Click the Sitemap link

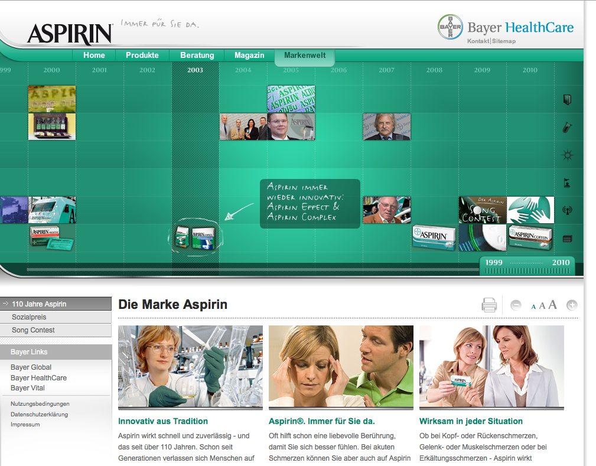[x=504, y=41]
